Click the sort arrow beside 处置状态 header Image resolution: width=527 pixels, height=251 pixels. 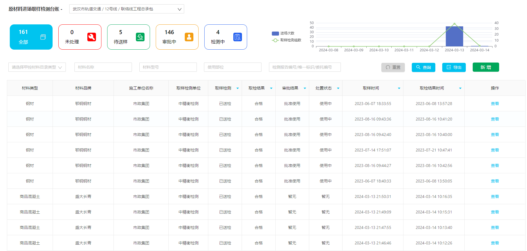pyautogui.click(x=338, y=88)
